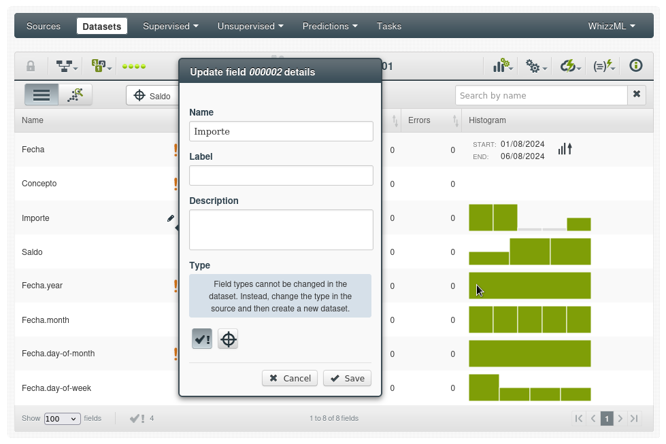Click into the Label text field

pos(281,175)
